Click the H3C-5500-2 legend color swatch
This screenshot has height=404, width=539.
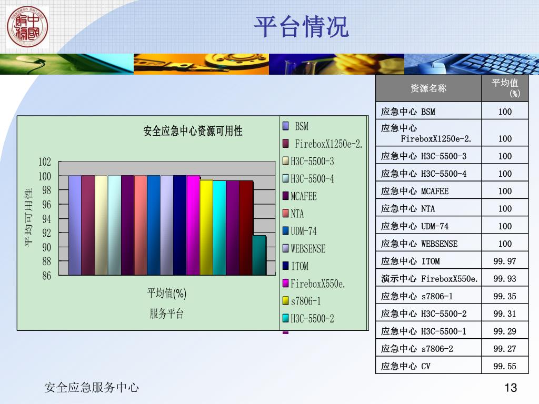pos(286,318)
